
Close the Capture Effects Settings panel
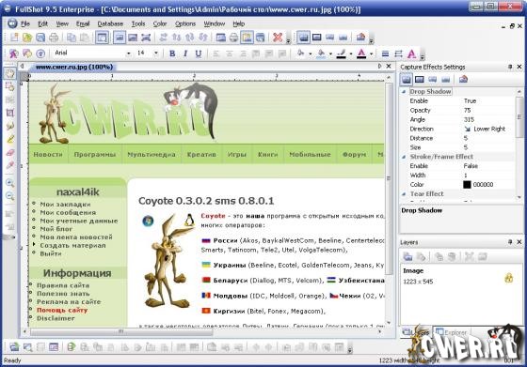pyautogui.click(x=519, y=67)
